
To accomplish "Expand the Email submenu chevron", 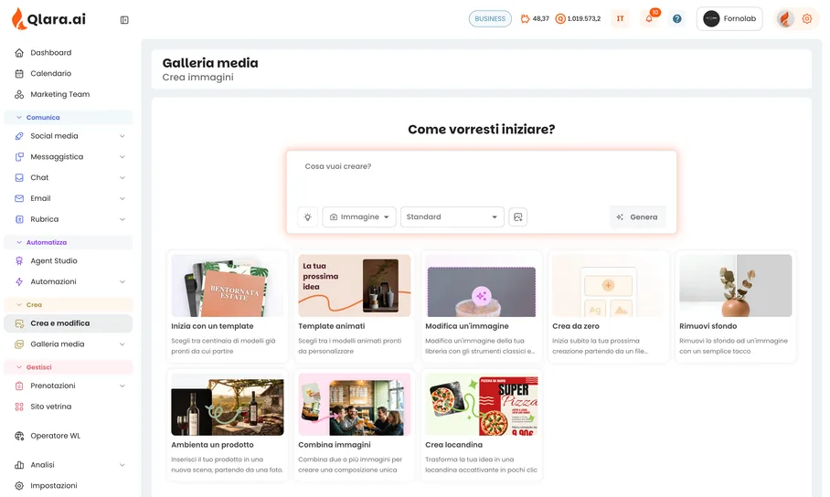I will [x=122, y=198].
